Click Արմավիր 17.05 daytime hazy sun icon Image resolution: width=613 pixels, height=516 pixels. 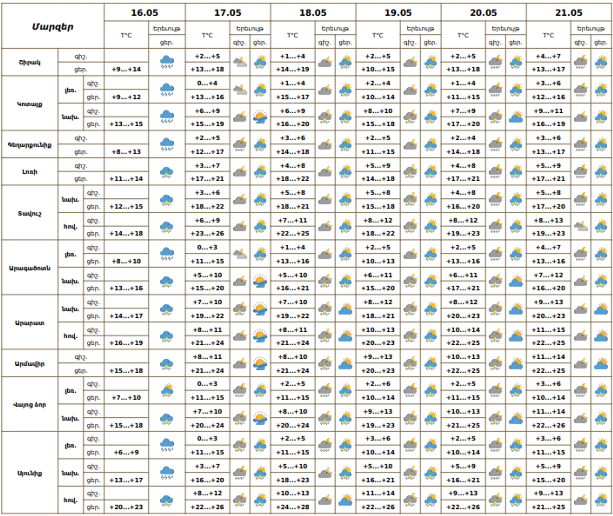(260, 363)
